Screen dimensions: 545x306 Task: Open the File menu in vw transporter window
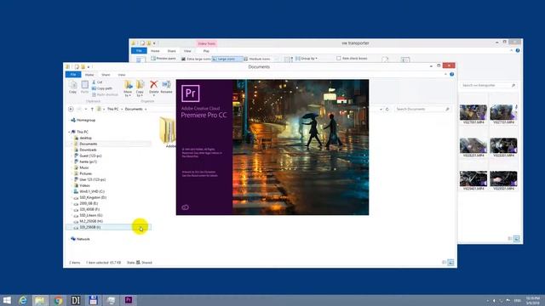[x=139, y=51]
